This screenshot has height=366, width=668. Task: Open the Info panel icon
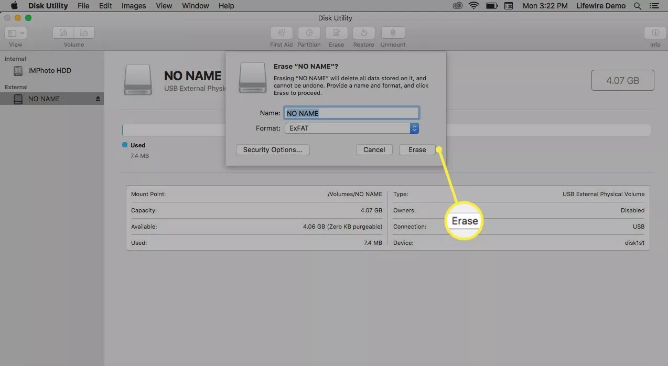pyautogui.click(x=654, y=33)
